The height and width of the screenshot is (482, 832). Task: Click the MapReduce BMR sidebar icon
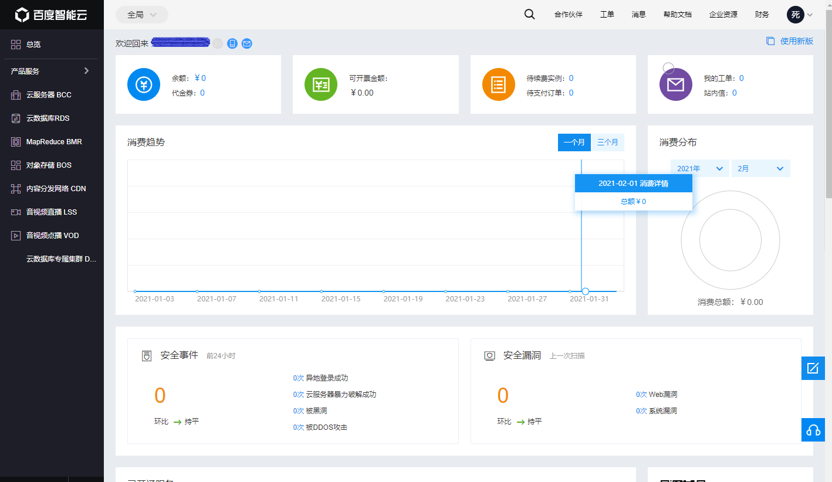[x=16, y=141]
